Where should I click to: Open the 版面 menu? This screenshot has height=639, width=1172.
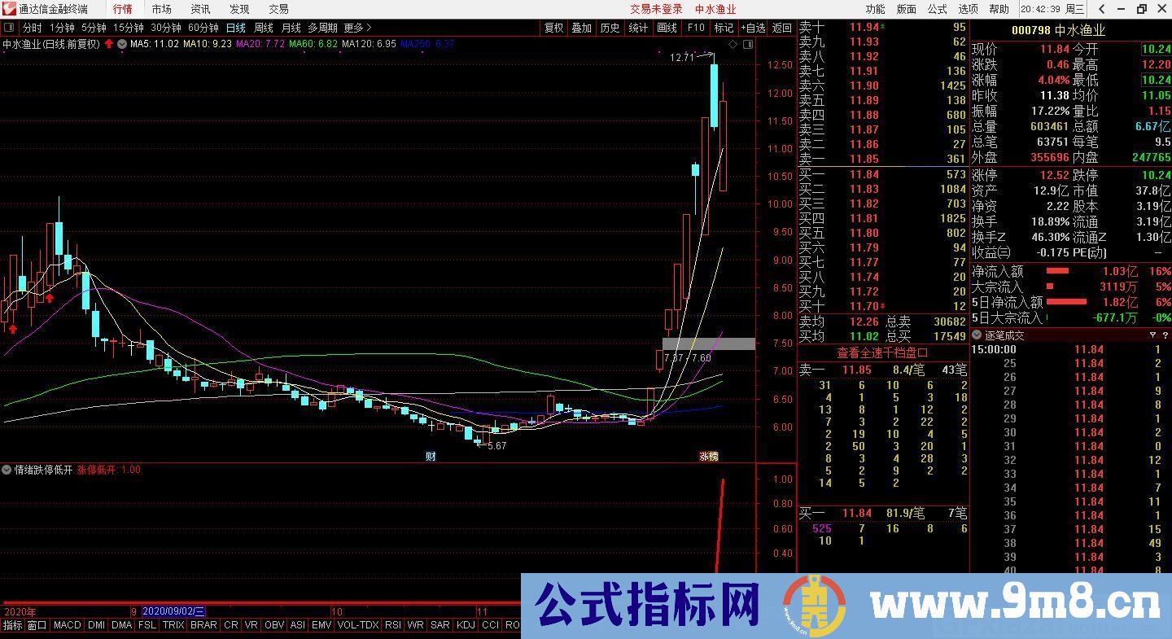click(906, 9)
